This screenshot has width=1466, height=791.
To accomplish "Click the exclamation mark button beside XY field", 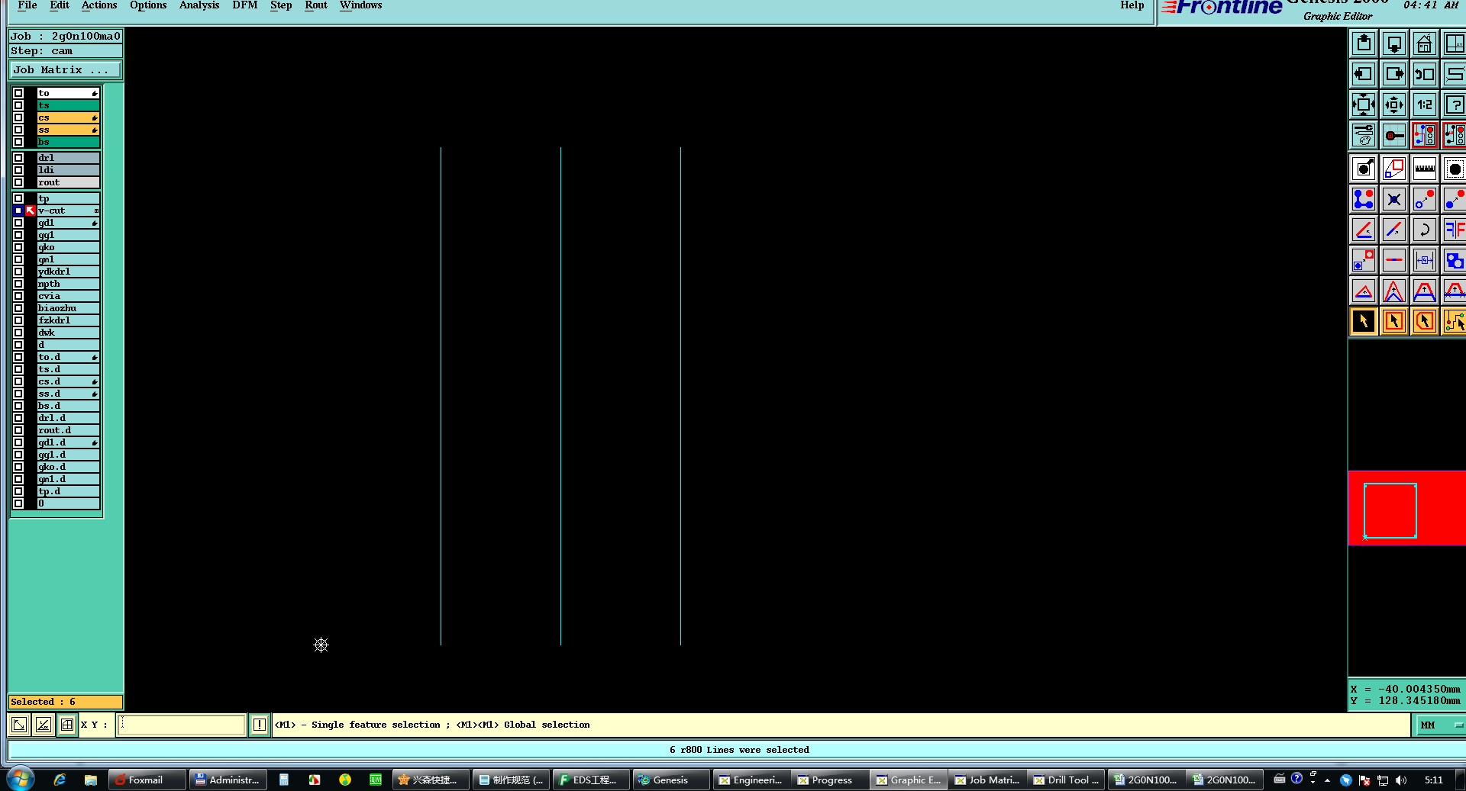I will click(260, 725).
